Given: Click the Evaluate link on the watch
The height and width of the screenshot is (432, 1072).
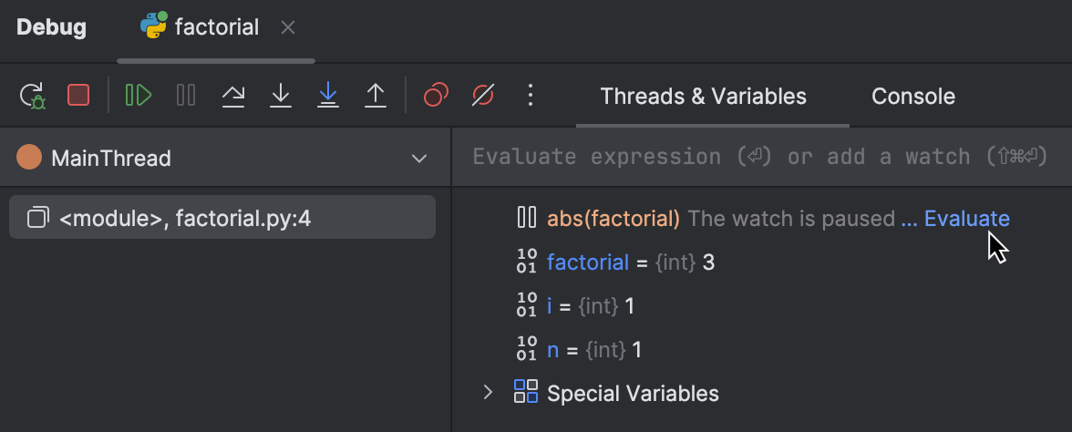Looking at the screenshot, I should [x=966, y=219].
